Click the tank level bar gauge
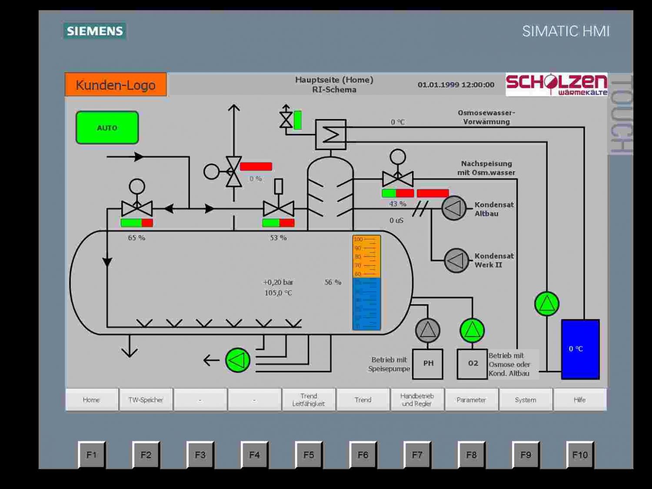 pyautogui.click(x=366, y=283)
